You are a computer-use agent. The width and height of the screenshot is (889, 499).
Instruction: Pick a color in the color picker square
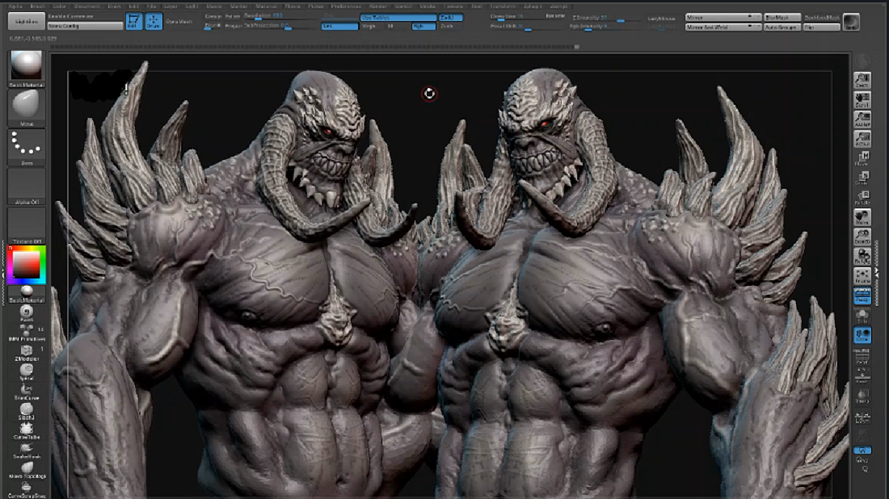pyautogui.click(x=26, y=265)
